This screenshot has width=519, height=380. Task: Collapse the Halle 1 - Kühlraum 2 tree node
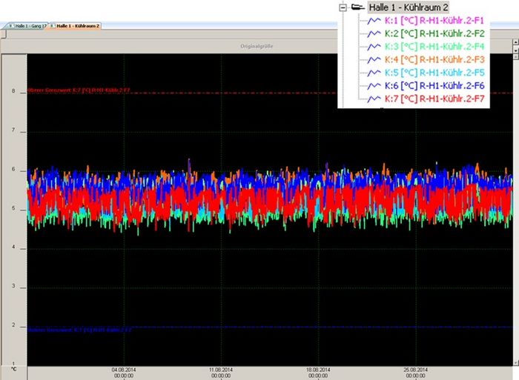point(343,7)
